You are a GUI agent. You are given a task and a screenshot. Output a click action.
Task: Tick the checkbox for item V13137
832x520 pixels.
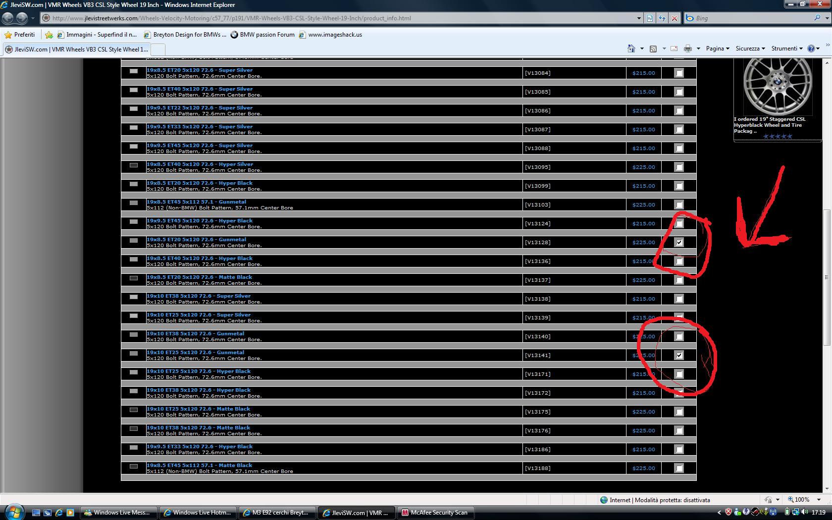point(679,280)
